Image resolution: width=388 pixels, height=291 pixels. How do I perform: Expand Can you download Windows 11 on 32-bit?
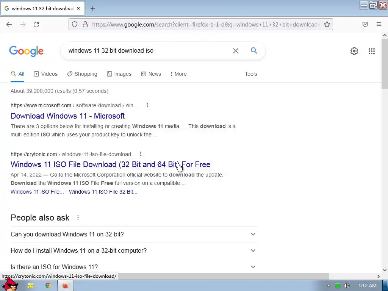(134, 234)
